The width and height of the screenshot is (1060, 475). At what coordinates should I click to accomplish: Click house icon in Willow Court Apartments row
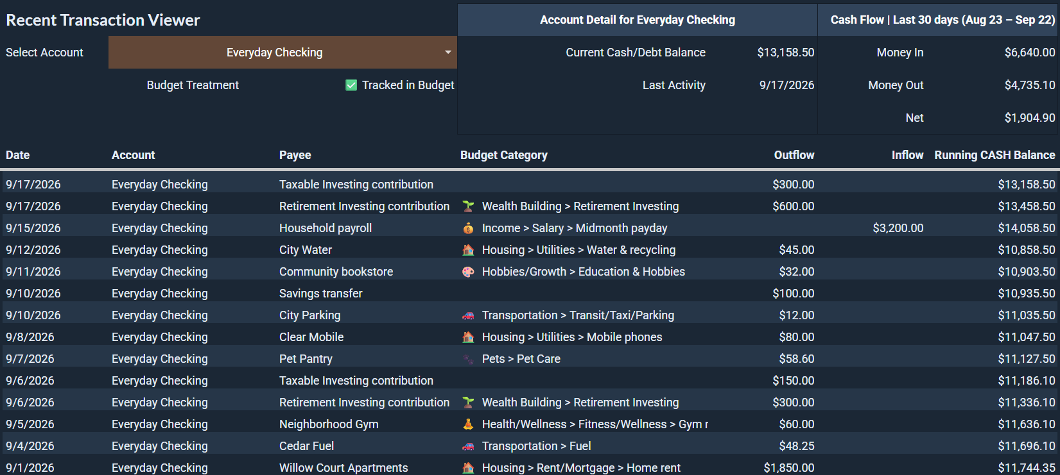click(x=469, y=468)
